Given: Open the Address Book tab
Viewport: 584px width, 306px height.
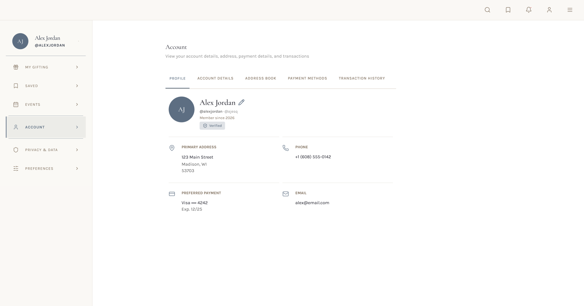Looking at the screenshot, I should pos(260,78).
